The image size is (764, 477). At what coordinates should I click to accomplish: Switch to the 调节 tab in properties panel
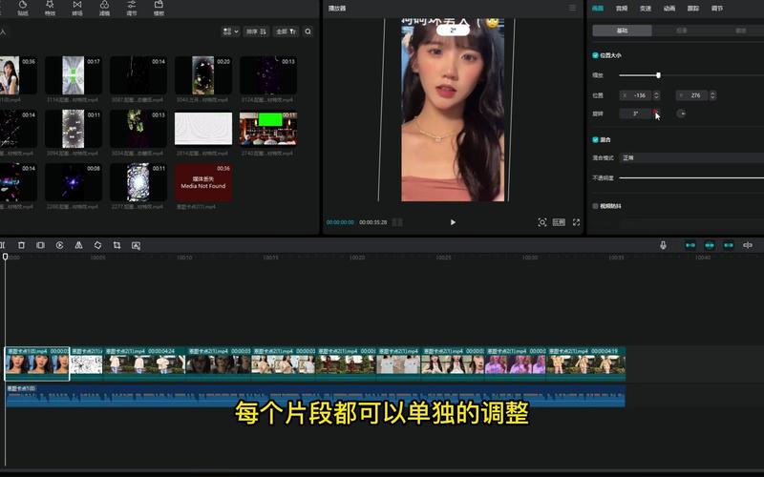pos(717,9)
